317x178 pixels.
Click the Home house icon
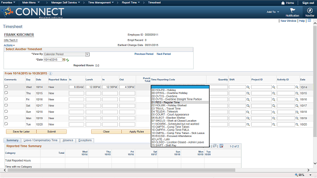click(283, 3)
